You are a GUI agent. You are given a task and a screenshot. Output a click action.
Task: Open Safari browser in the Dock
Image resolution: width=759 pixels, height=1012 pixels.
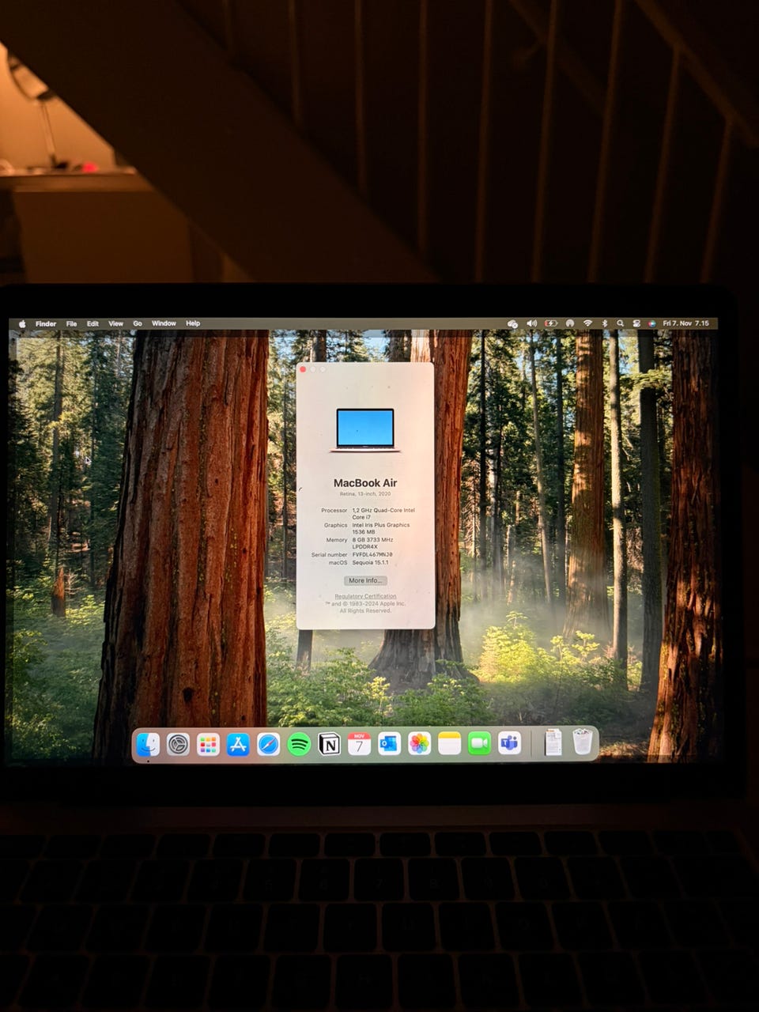tap(268, 744)
